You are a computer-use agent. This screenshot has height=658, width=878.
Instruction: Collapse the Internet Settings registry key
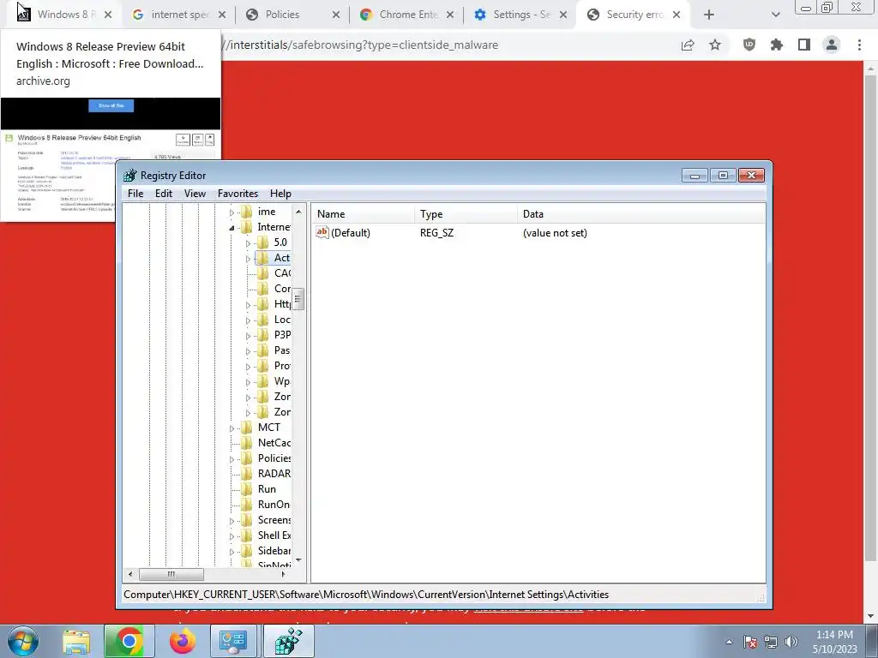pyautogui.click(x=232, y=228)
